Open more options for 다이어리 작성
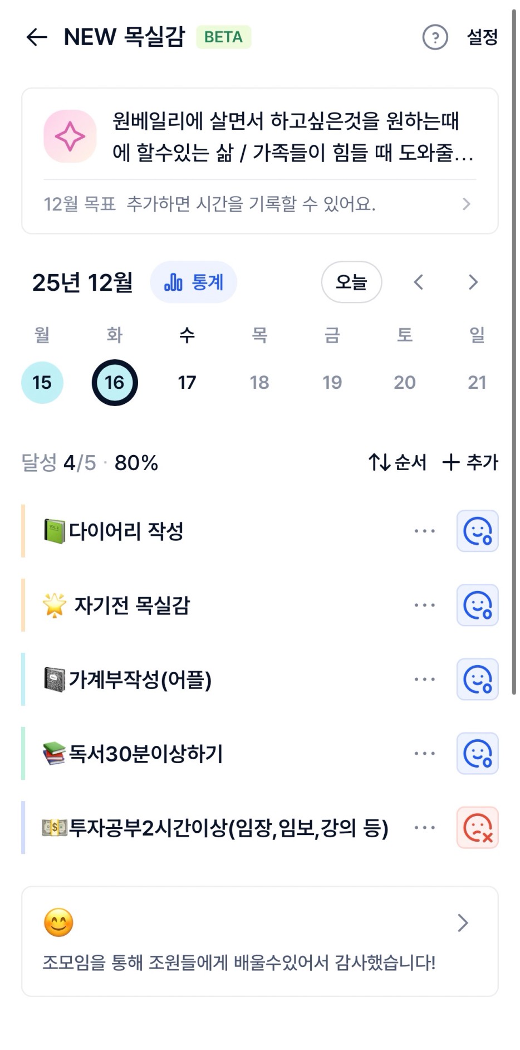Viewport: 520px width, 1050px height. [x=425, y=531]
